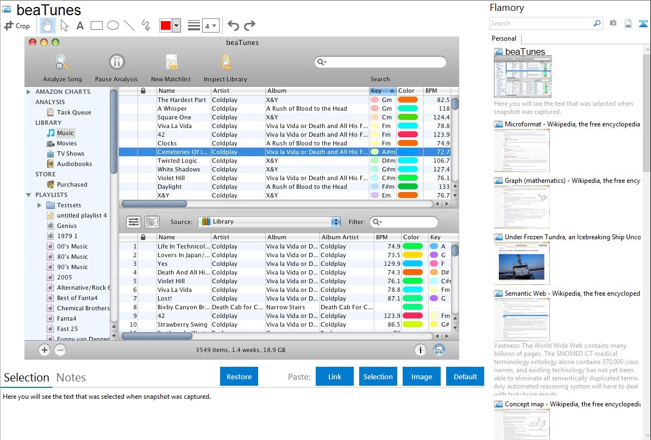Image resolution: width=651 pixels, height=440 pixels.
Task: Open the Personal tab
Action: point(504,39)
